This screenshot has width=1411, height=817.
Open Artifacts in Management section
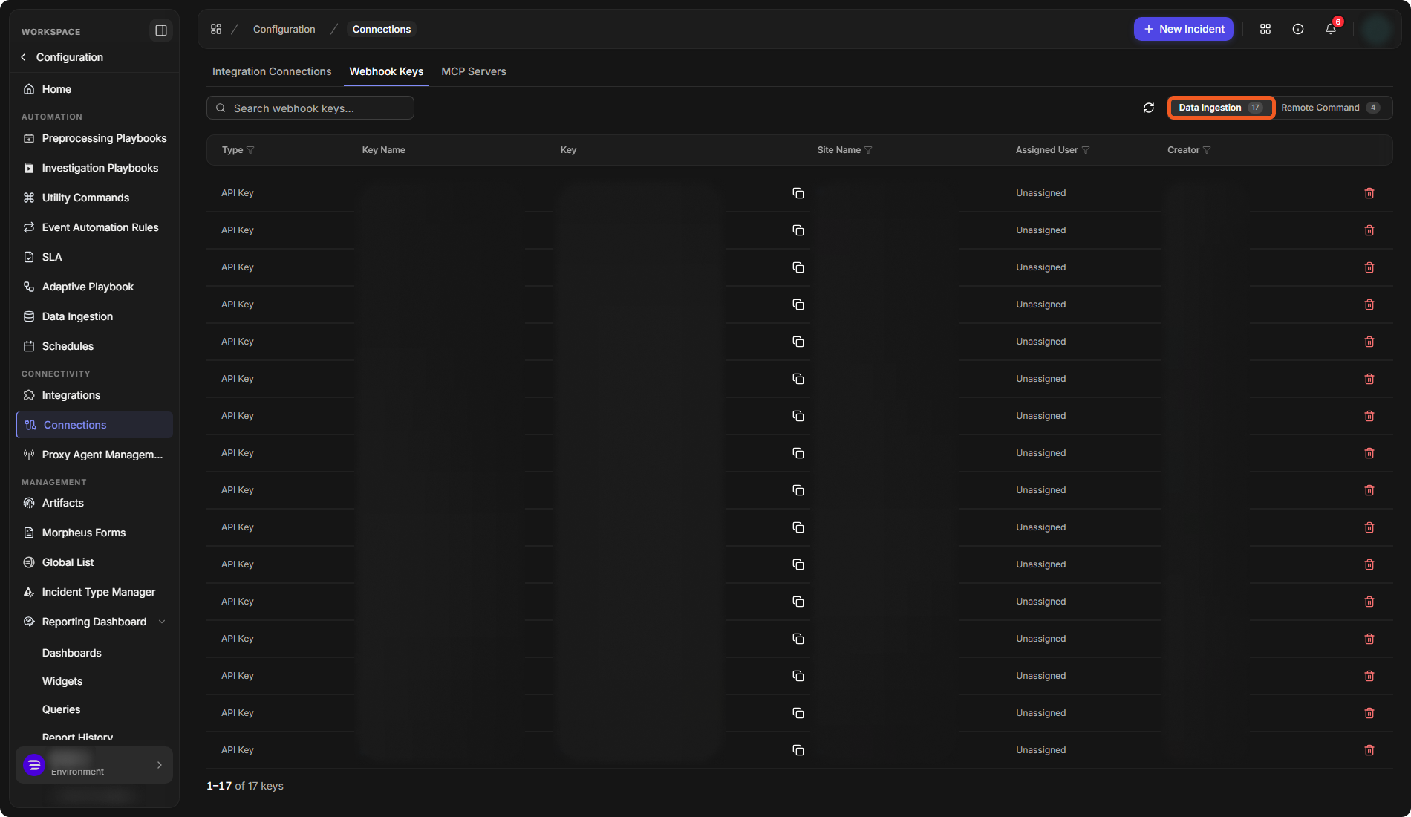pos(94,503)
